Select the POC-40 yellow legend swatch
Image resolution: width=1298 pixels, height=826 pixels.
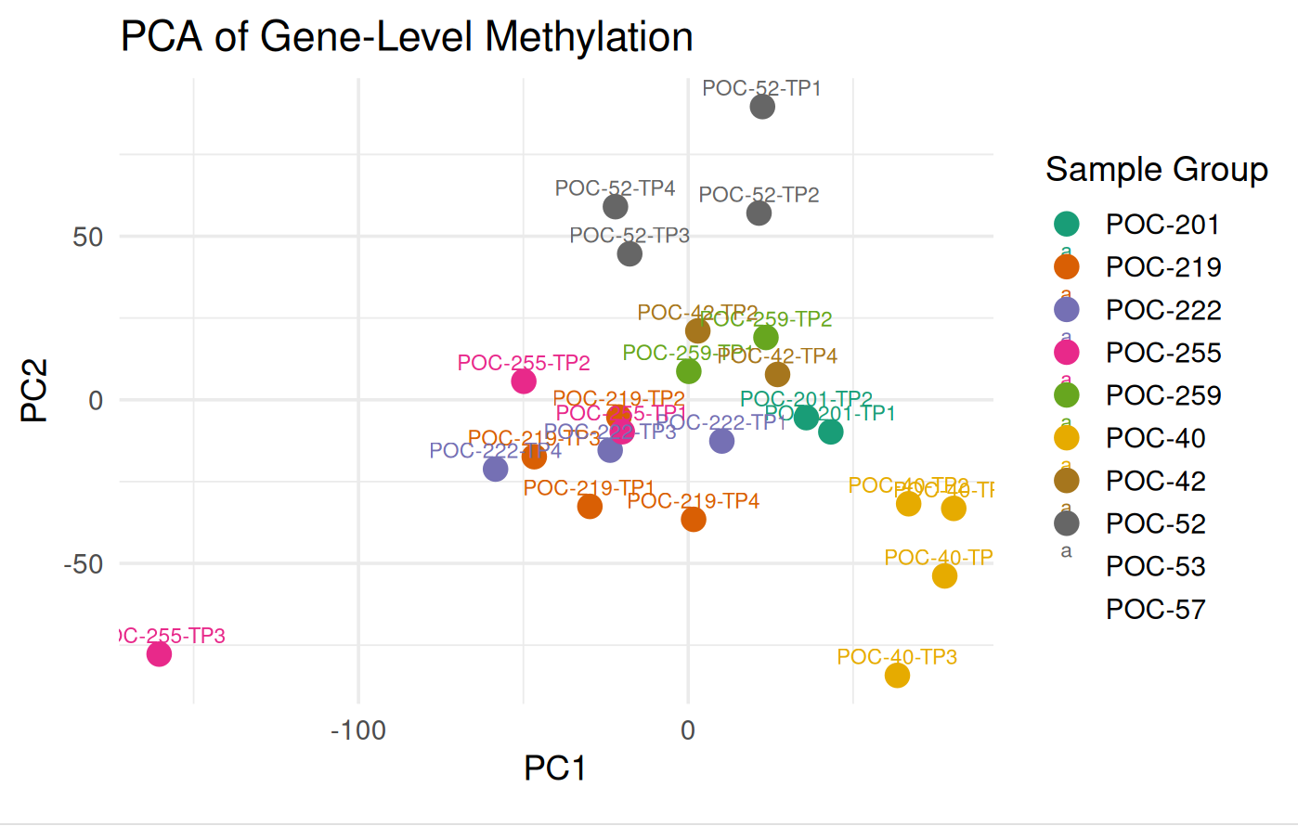coord(1067,437)
